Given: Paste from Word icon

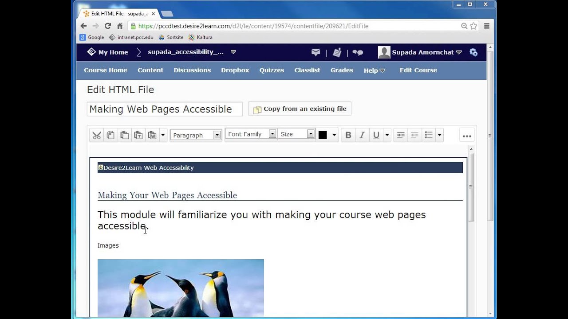Looking at the screenshot, I should click(x=152, y=135).
